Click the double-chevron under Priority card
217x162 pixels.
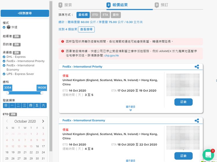coord(131,110)
